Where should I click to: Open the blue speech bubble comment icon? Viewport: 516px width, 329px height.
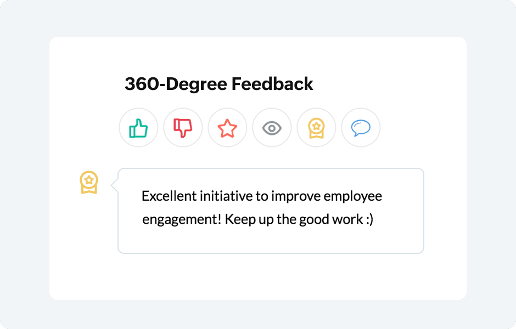361,128
